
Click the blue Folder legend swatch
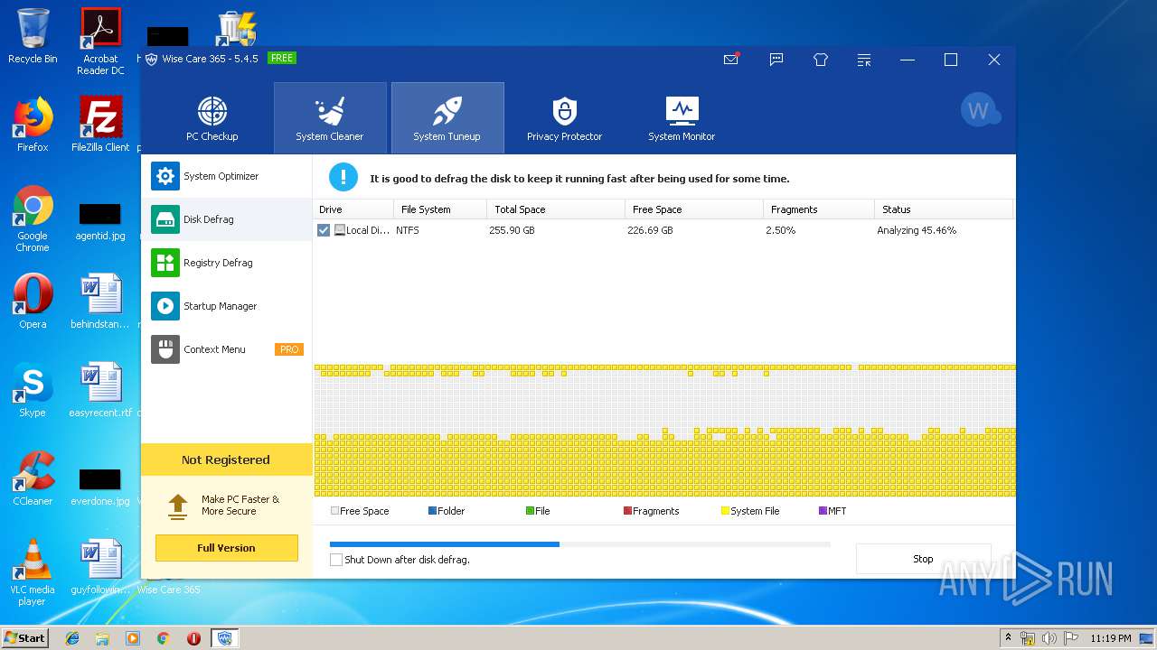pos(433,511)
